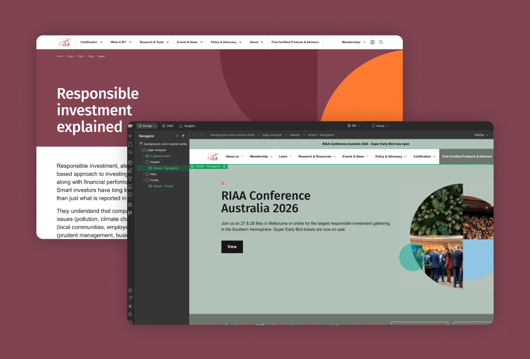Screen dimensions: 530x359
Task: Click Find Certified Products & Advisers in canvas
Action: point(466,157)
